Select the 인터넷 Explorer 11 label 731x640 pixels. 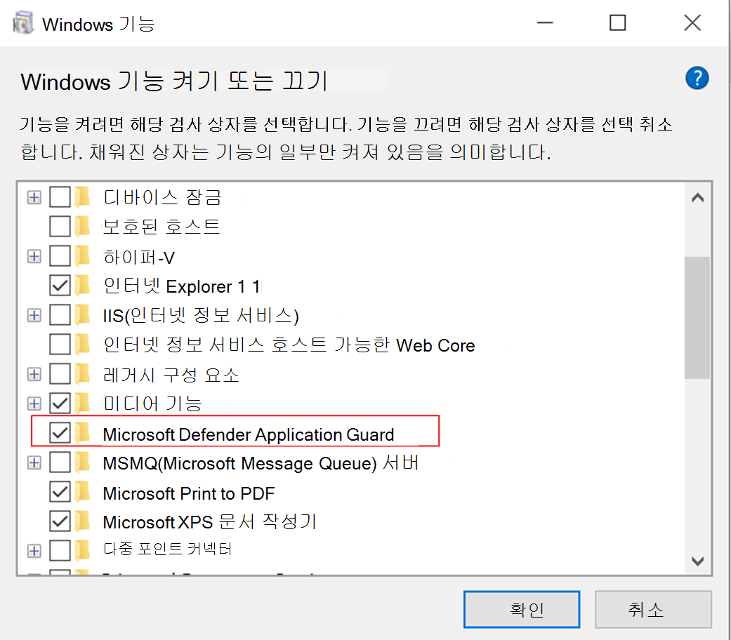(x=181, y=286)
